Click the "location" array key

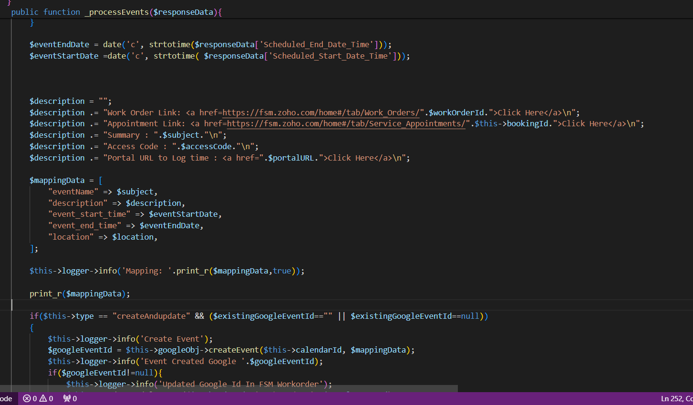(x=71, y=237)
